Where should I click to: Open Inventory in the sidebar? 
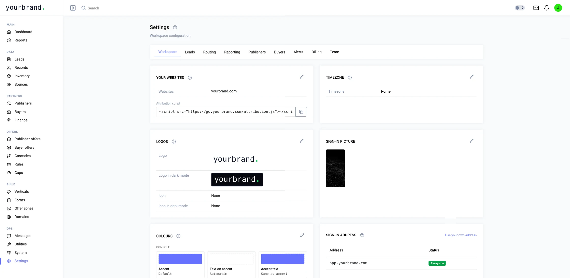22,76
